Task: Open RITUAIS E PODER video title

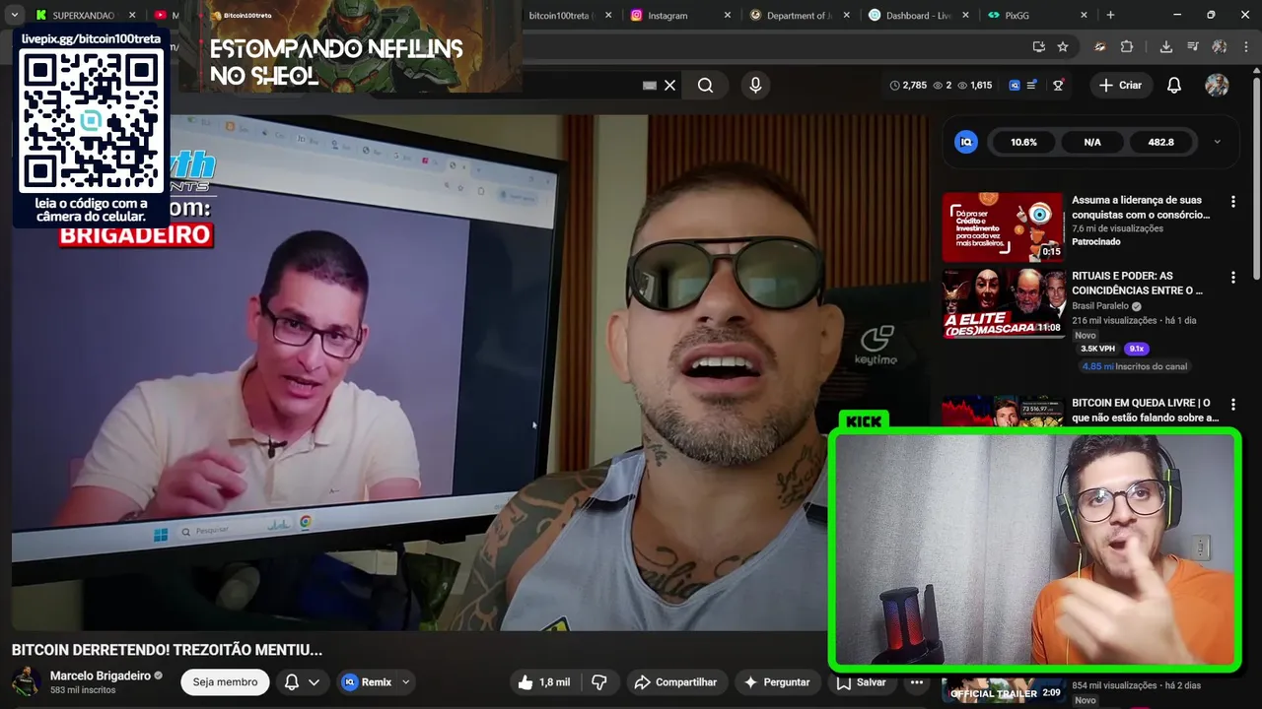Action: [1137, 283]
